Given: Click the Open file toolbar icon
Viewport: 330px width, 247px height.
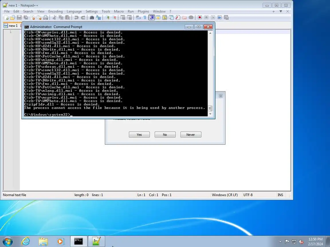Looking at the screenshot, I should click(x=13, y=18).
